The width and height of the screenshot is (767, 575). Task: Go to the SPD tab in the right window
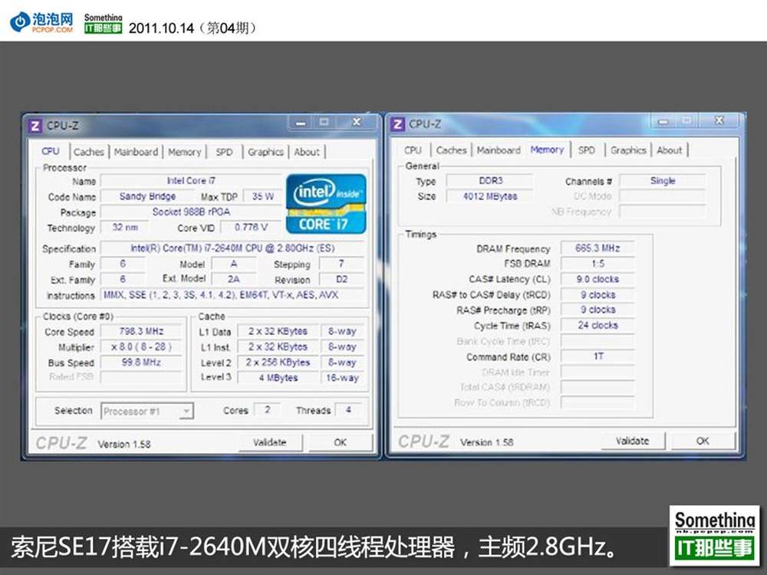click(587, 150)
